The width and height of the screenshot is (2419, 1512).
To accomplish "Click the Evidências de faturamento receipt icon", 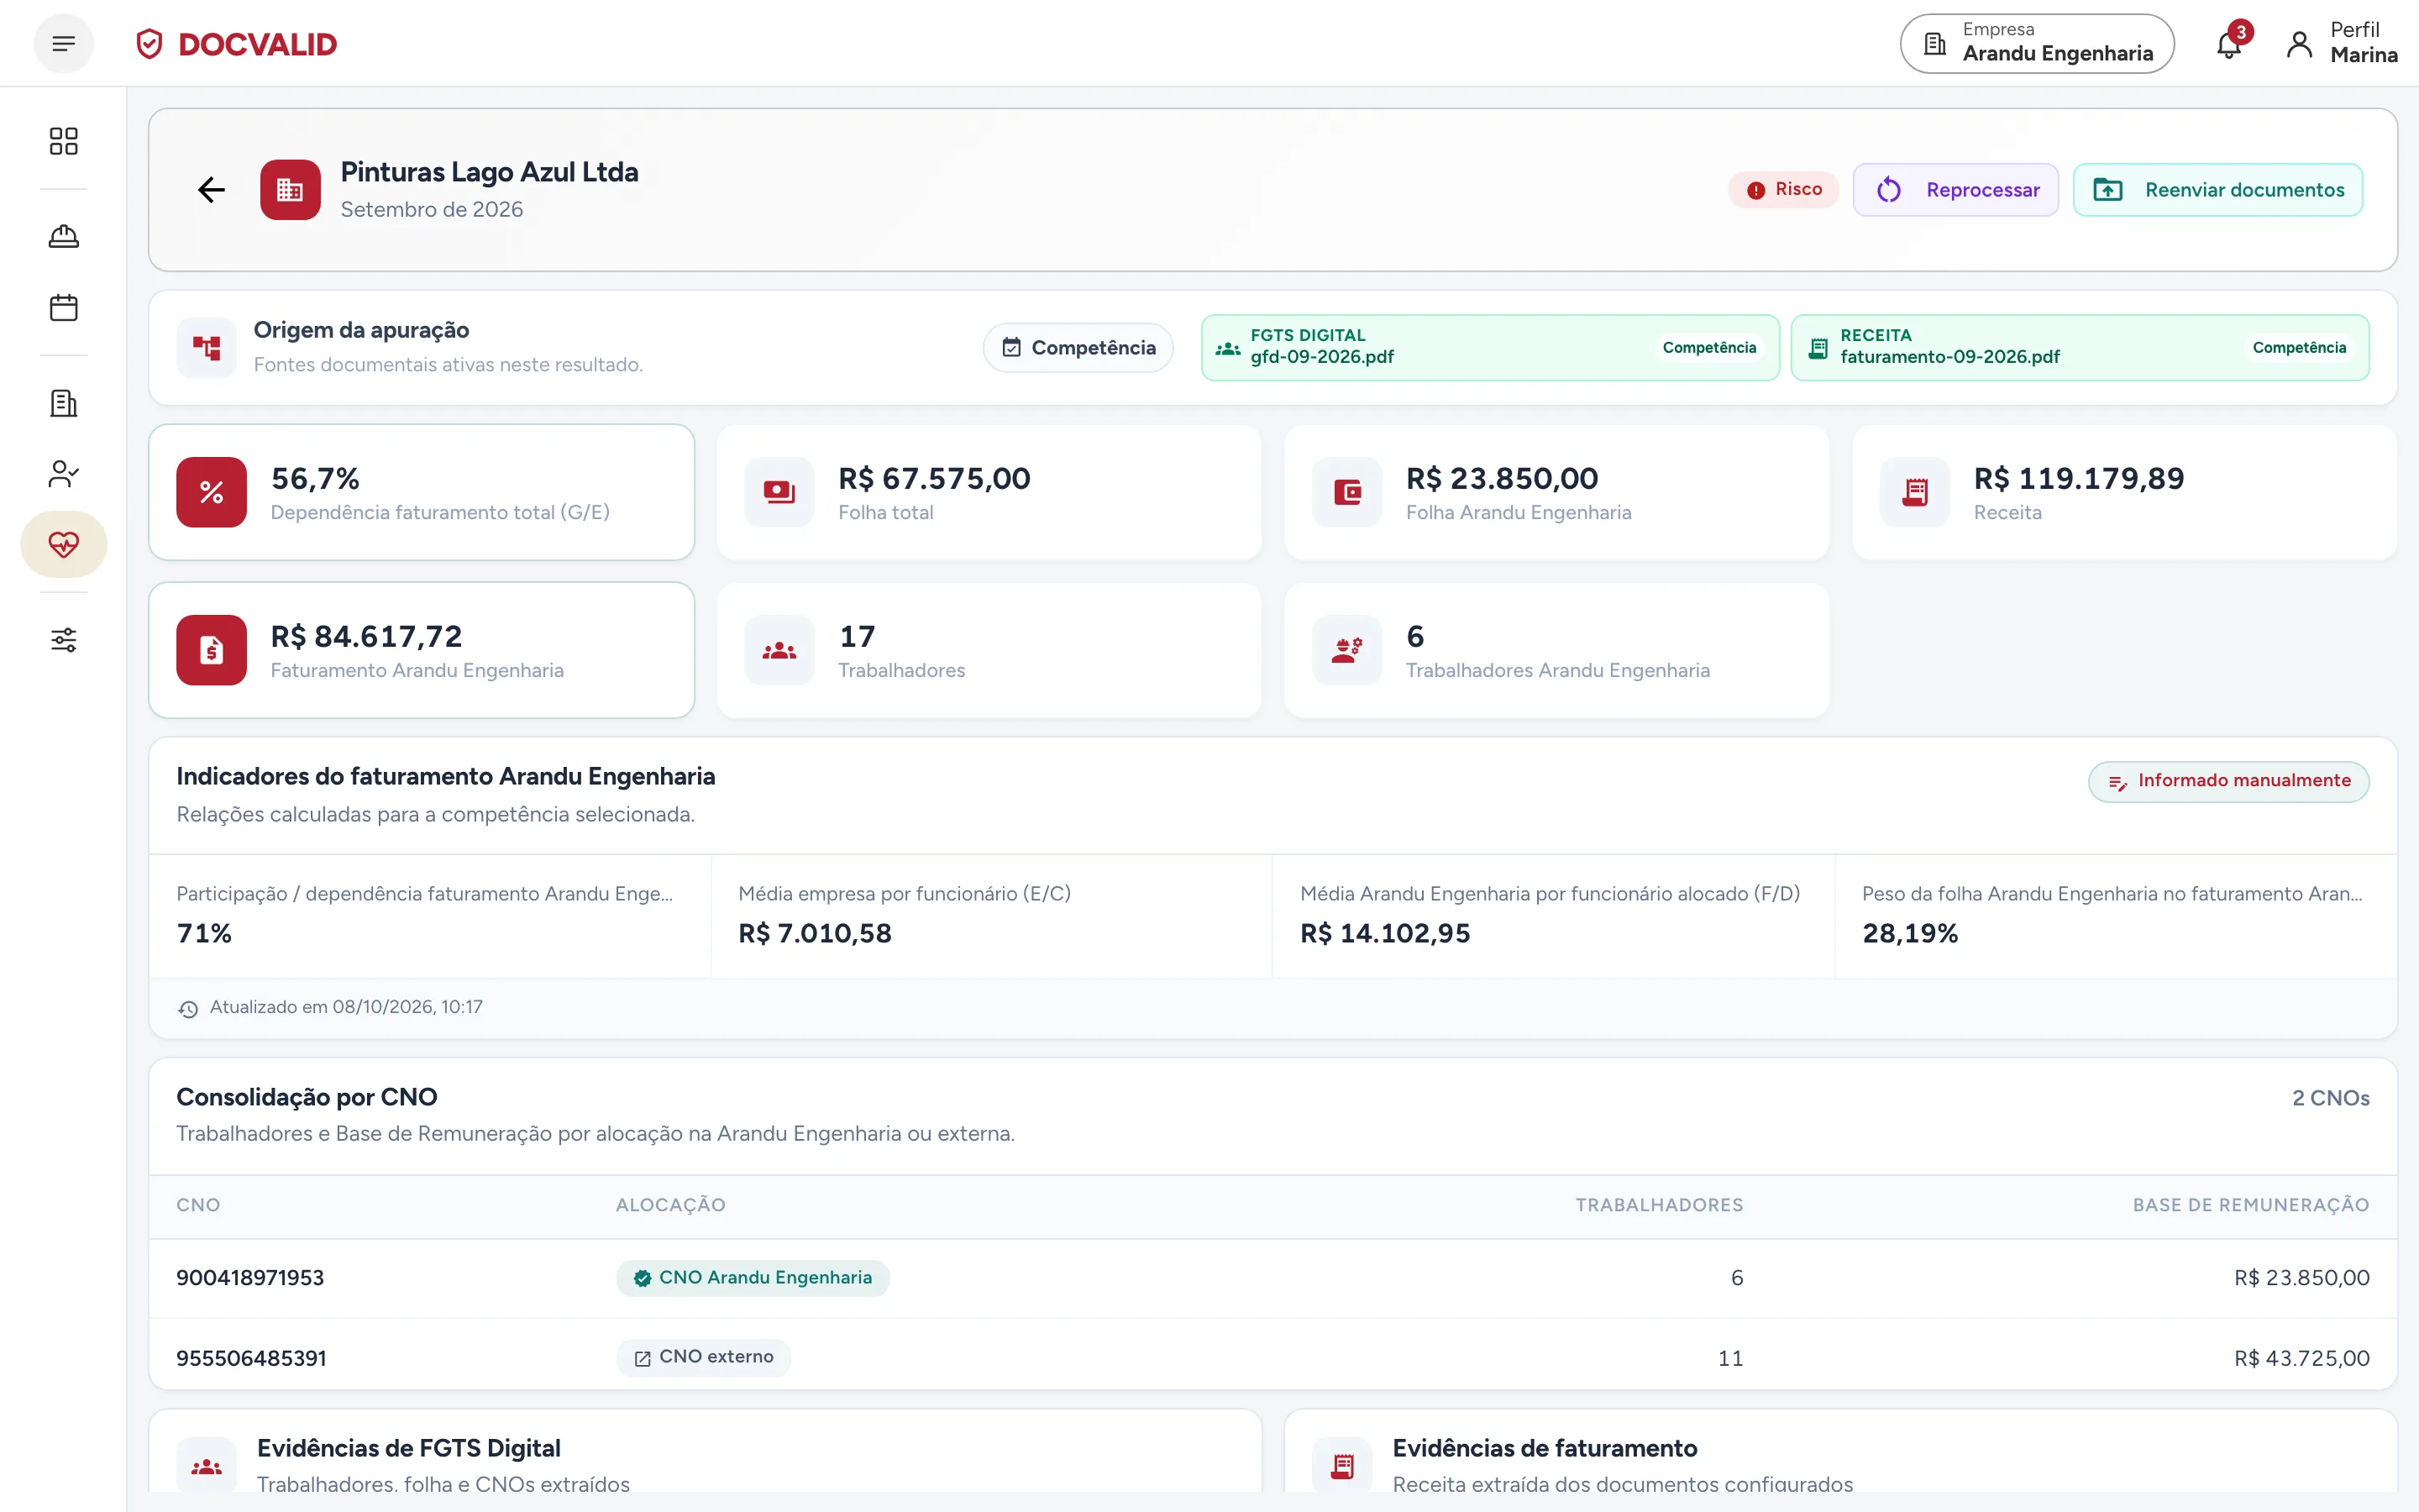I will click(x=1343, y=1466).
